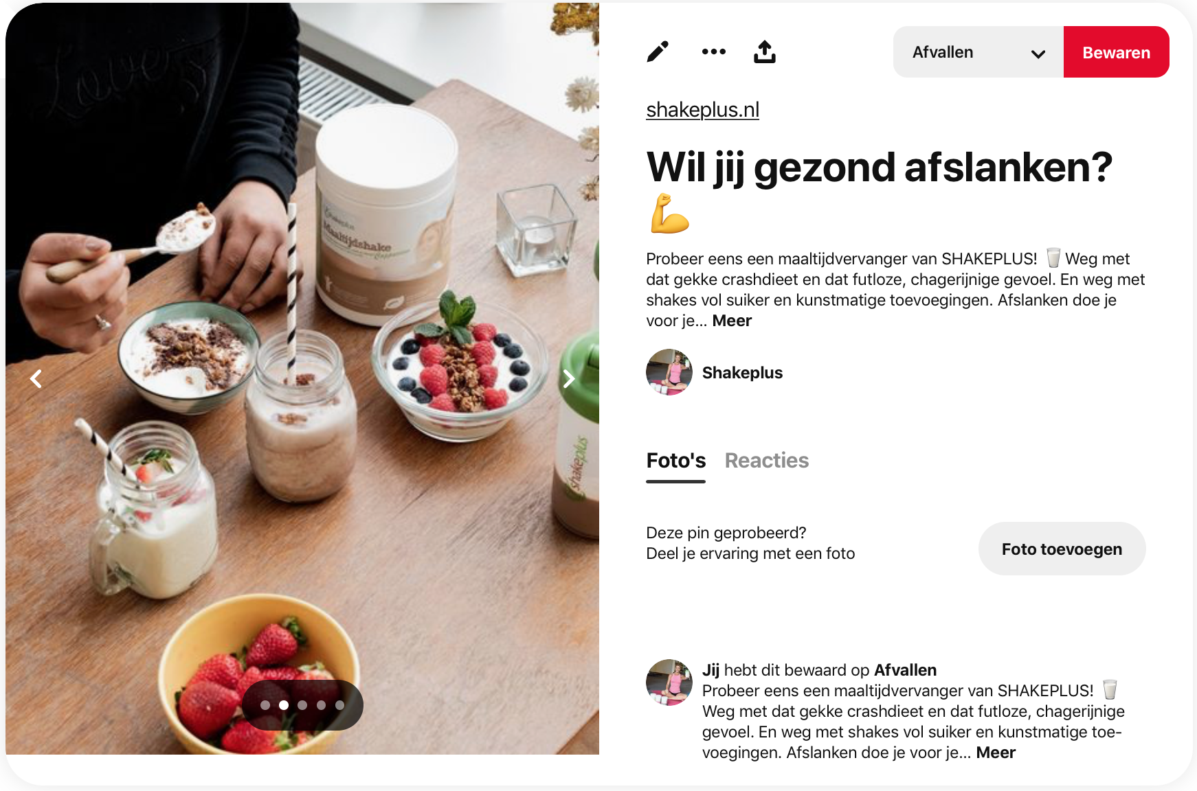
Task: Open the Afvallen board dropdown
Action: [x=978, y=52]
